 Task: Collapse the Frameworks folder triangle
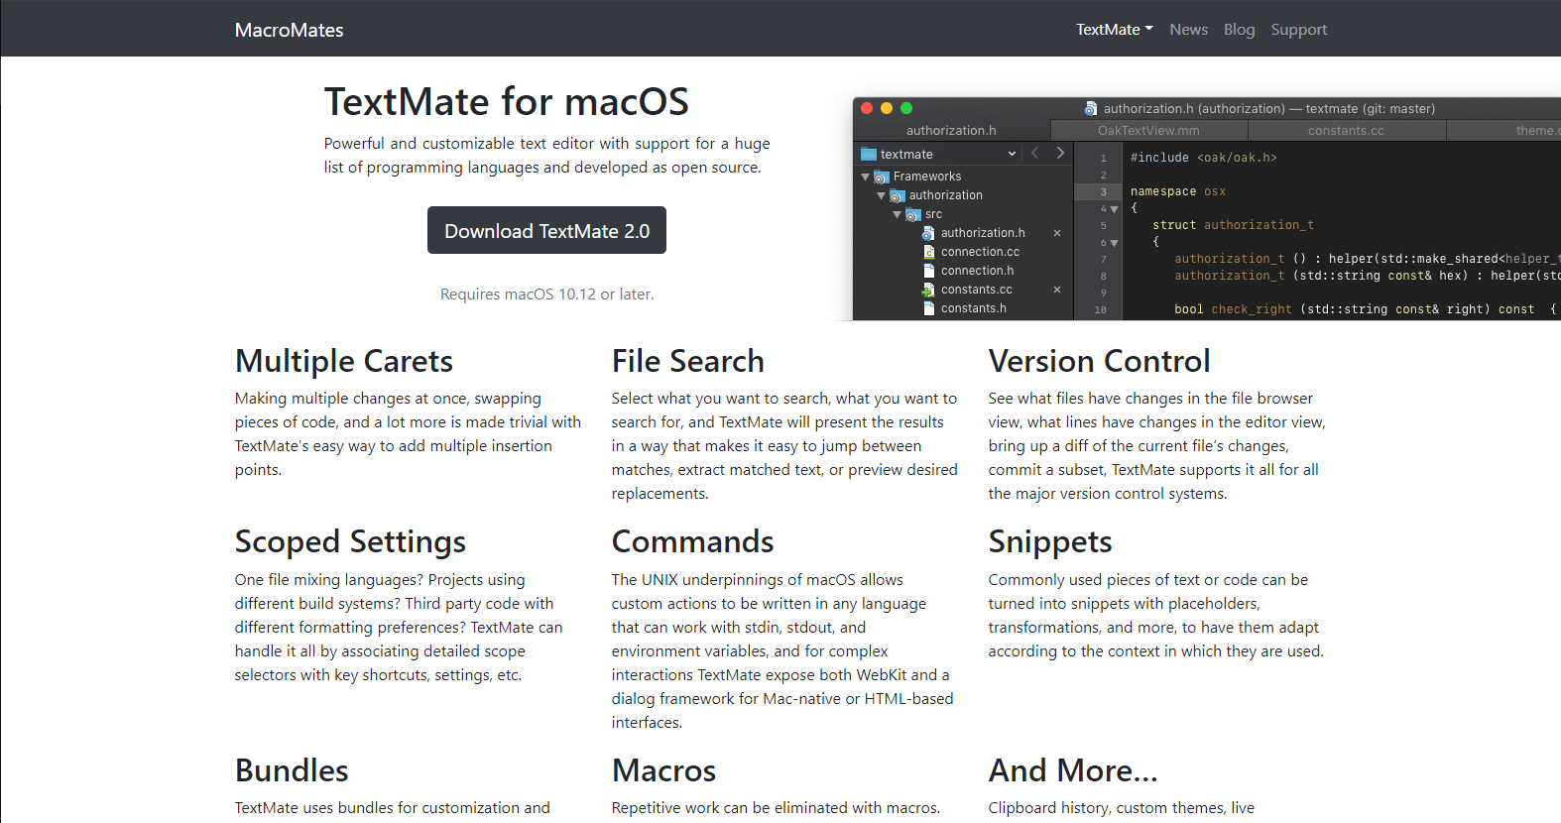click(x=865, y=176)
